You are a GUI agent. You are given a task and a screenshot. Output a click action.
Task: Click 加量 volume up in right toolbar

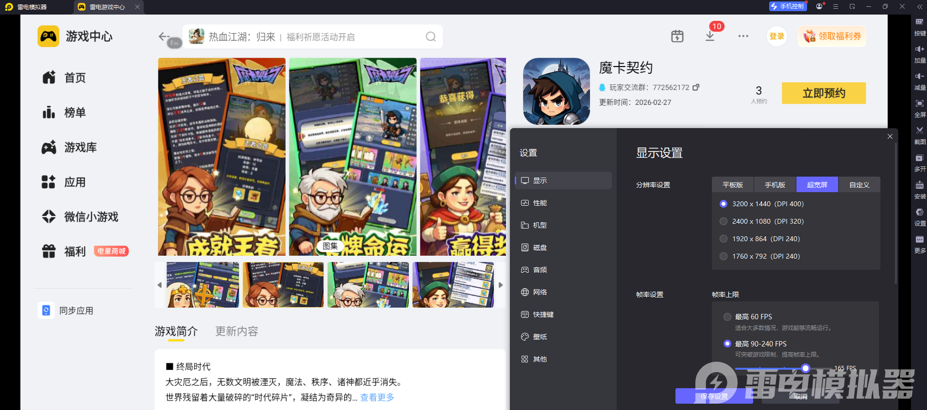tap(920, 54)
